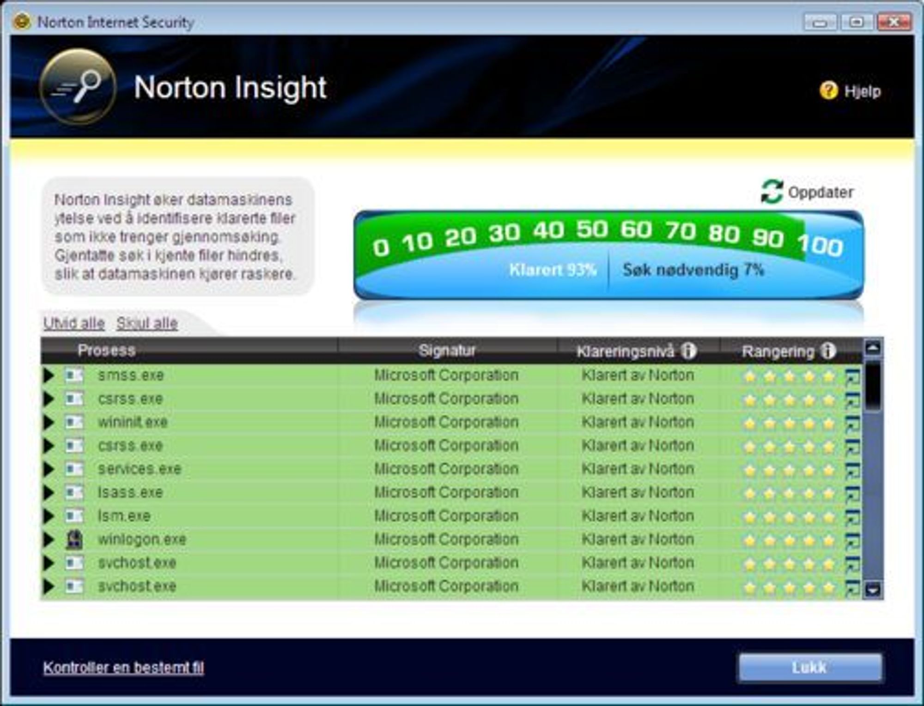
Task: Click Klarert av Norton in the services.exe row
Action: pyautogui.click(x=638, y=469)
